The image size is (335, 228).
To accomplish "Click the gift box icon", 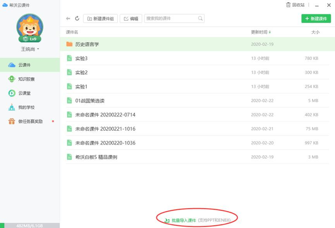I will [x=12, y=121].
